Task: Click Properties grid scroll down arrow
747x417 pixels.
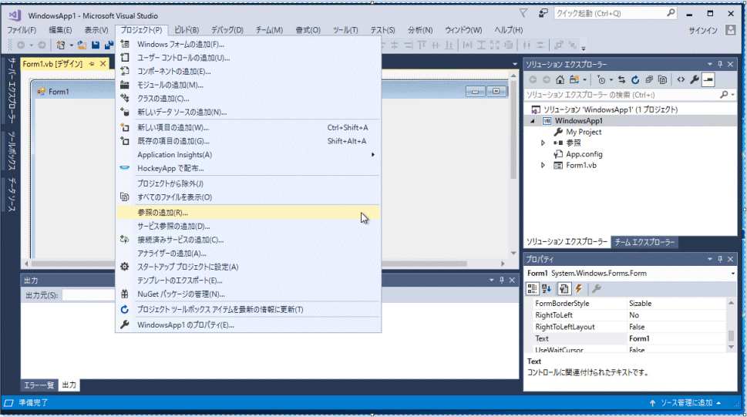Action: [732, 348]
